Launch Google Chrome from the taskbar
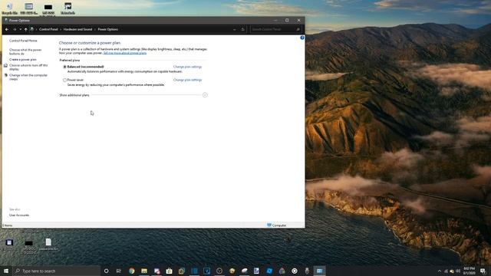The width and height of the screenshot is (491, 276). pyautogui.click(x=131, y=271)
